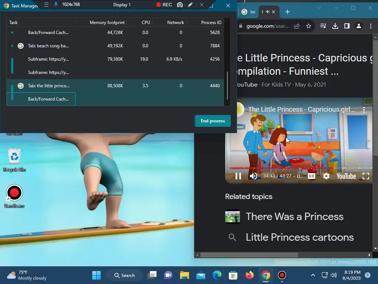
Task: Open the Windows Start menu
Action: (96, 275)
